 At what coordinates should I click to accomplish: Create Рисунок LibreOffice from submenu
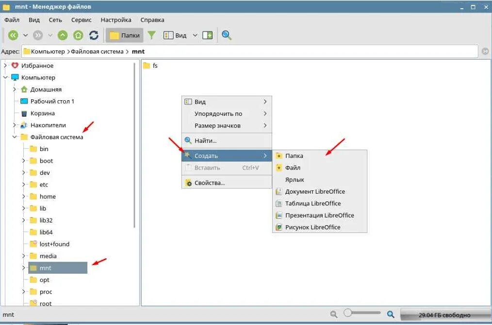click(x=320, y=227)
